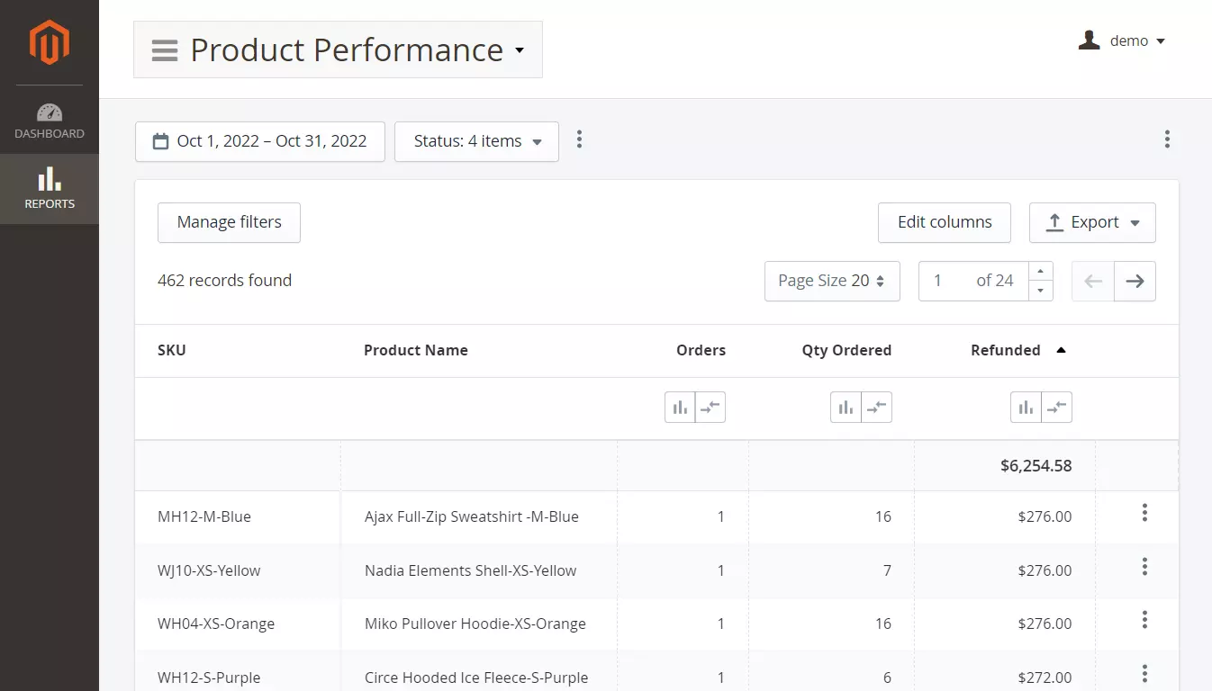Click the Manage filters button
This screenshot has width=1212, height=691.
[x=229, y=222]
